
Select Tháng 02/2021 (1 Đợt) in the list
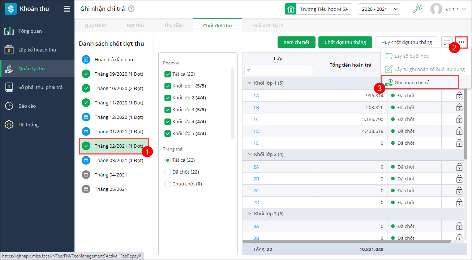(114, 146)
